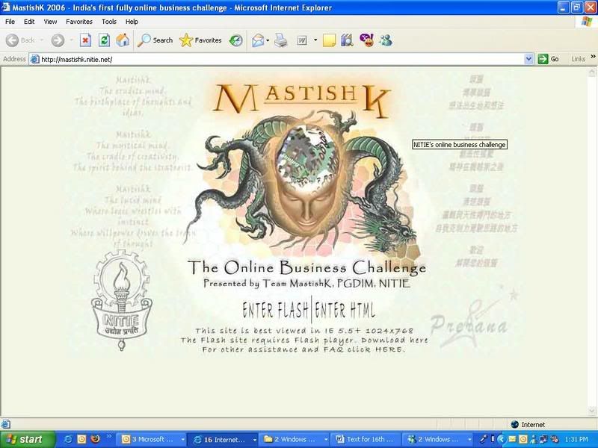Click the Outlook icon in the system tray
This screenshot has height=448, width=598.
pos(523,439)
